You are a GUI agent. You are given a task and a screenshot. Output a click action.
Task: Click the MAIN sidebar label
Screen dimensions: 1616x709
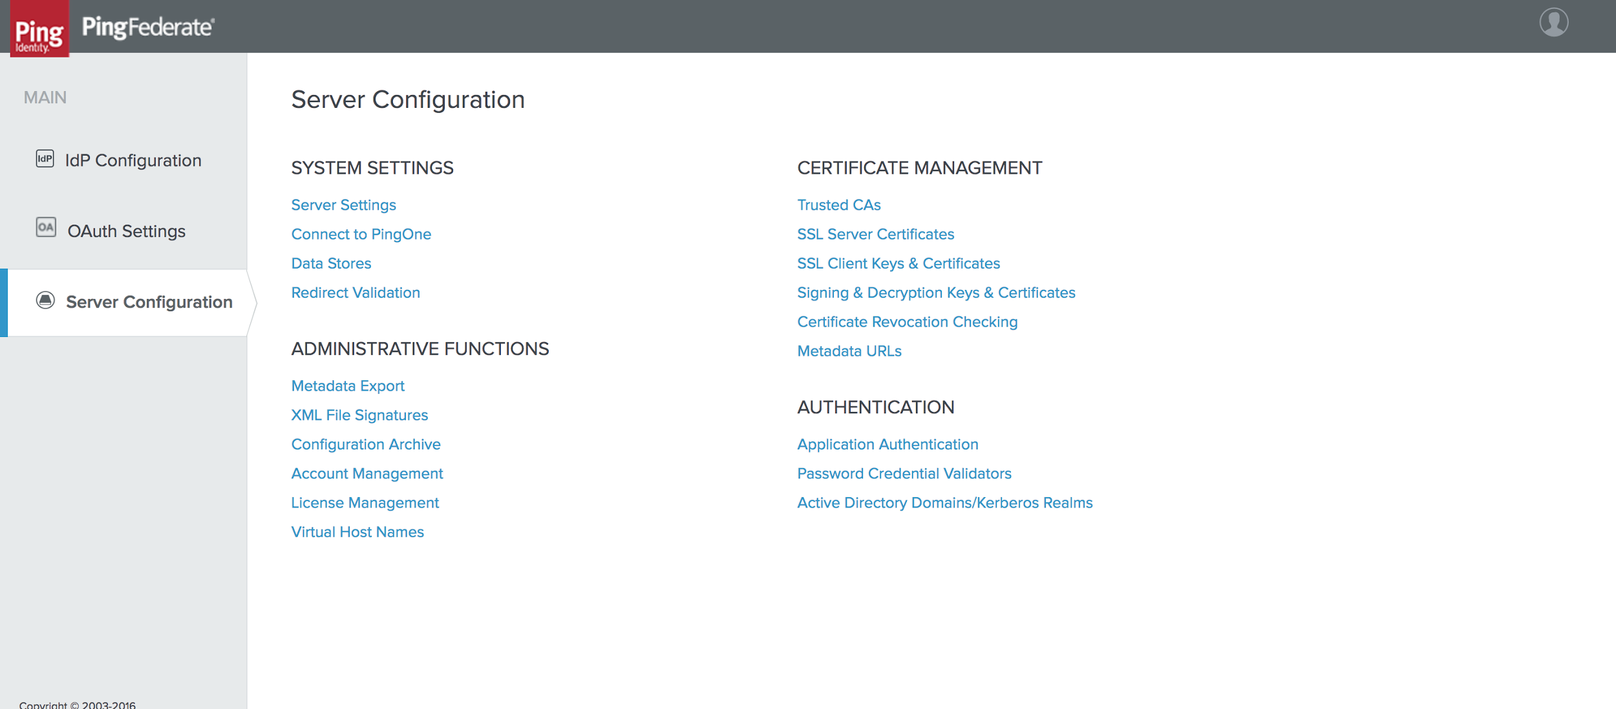point(45,98)
